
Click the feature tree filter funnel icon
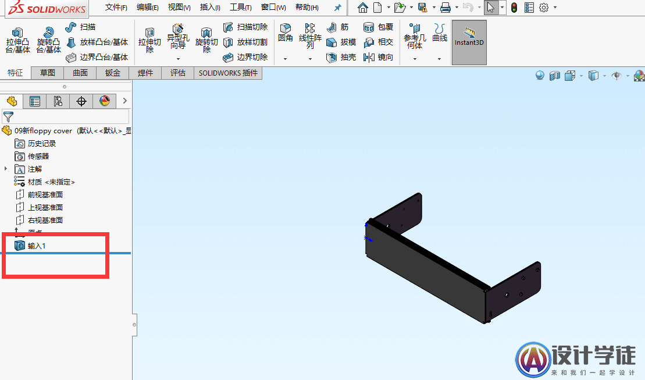click(8, 116)
